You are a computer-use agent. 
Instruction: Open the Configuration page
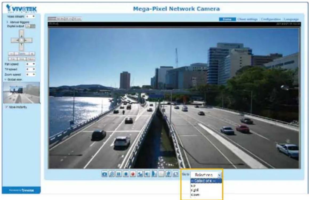271,19
